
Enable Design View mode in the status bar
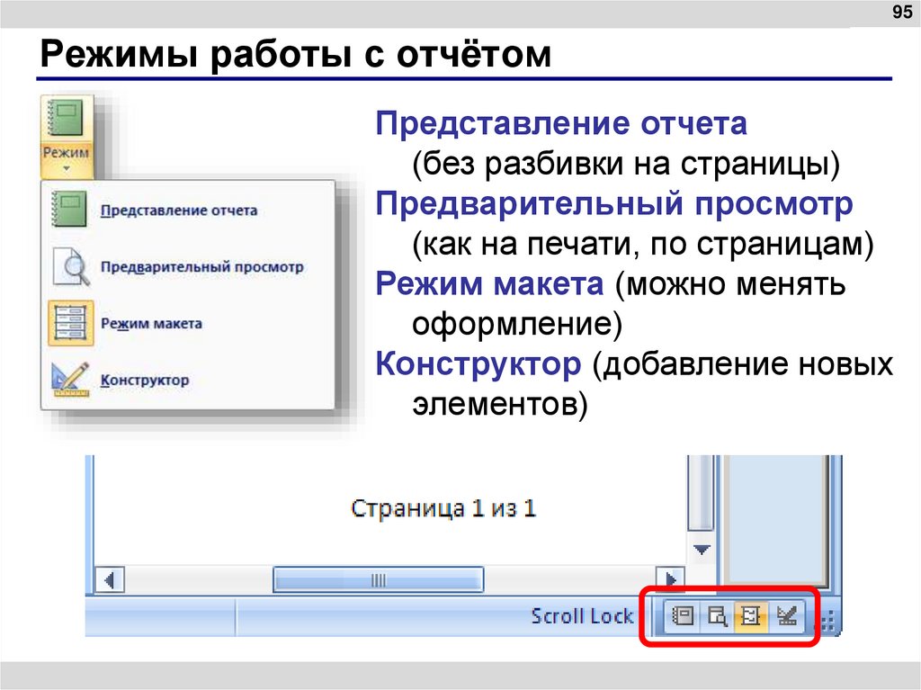[x=787, y=616]
